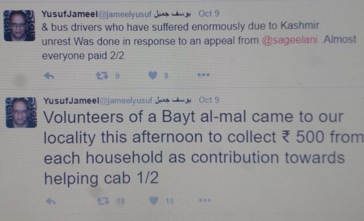Reply to the Bayt al-mal tweet
The width and height of the screenshot is (364, 221).
point(51,201)
